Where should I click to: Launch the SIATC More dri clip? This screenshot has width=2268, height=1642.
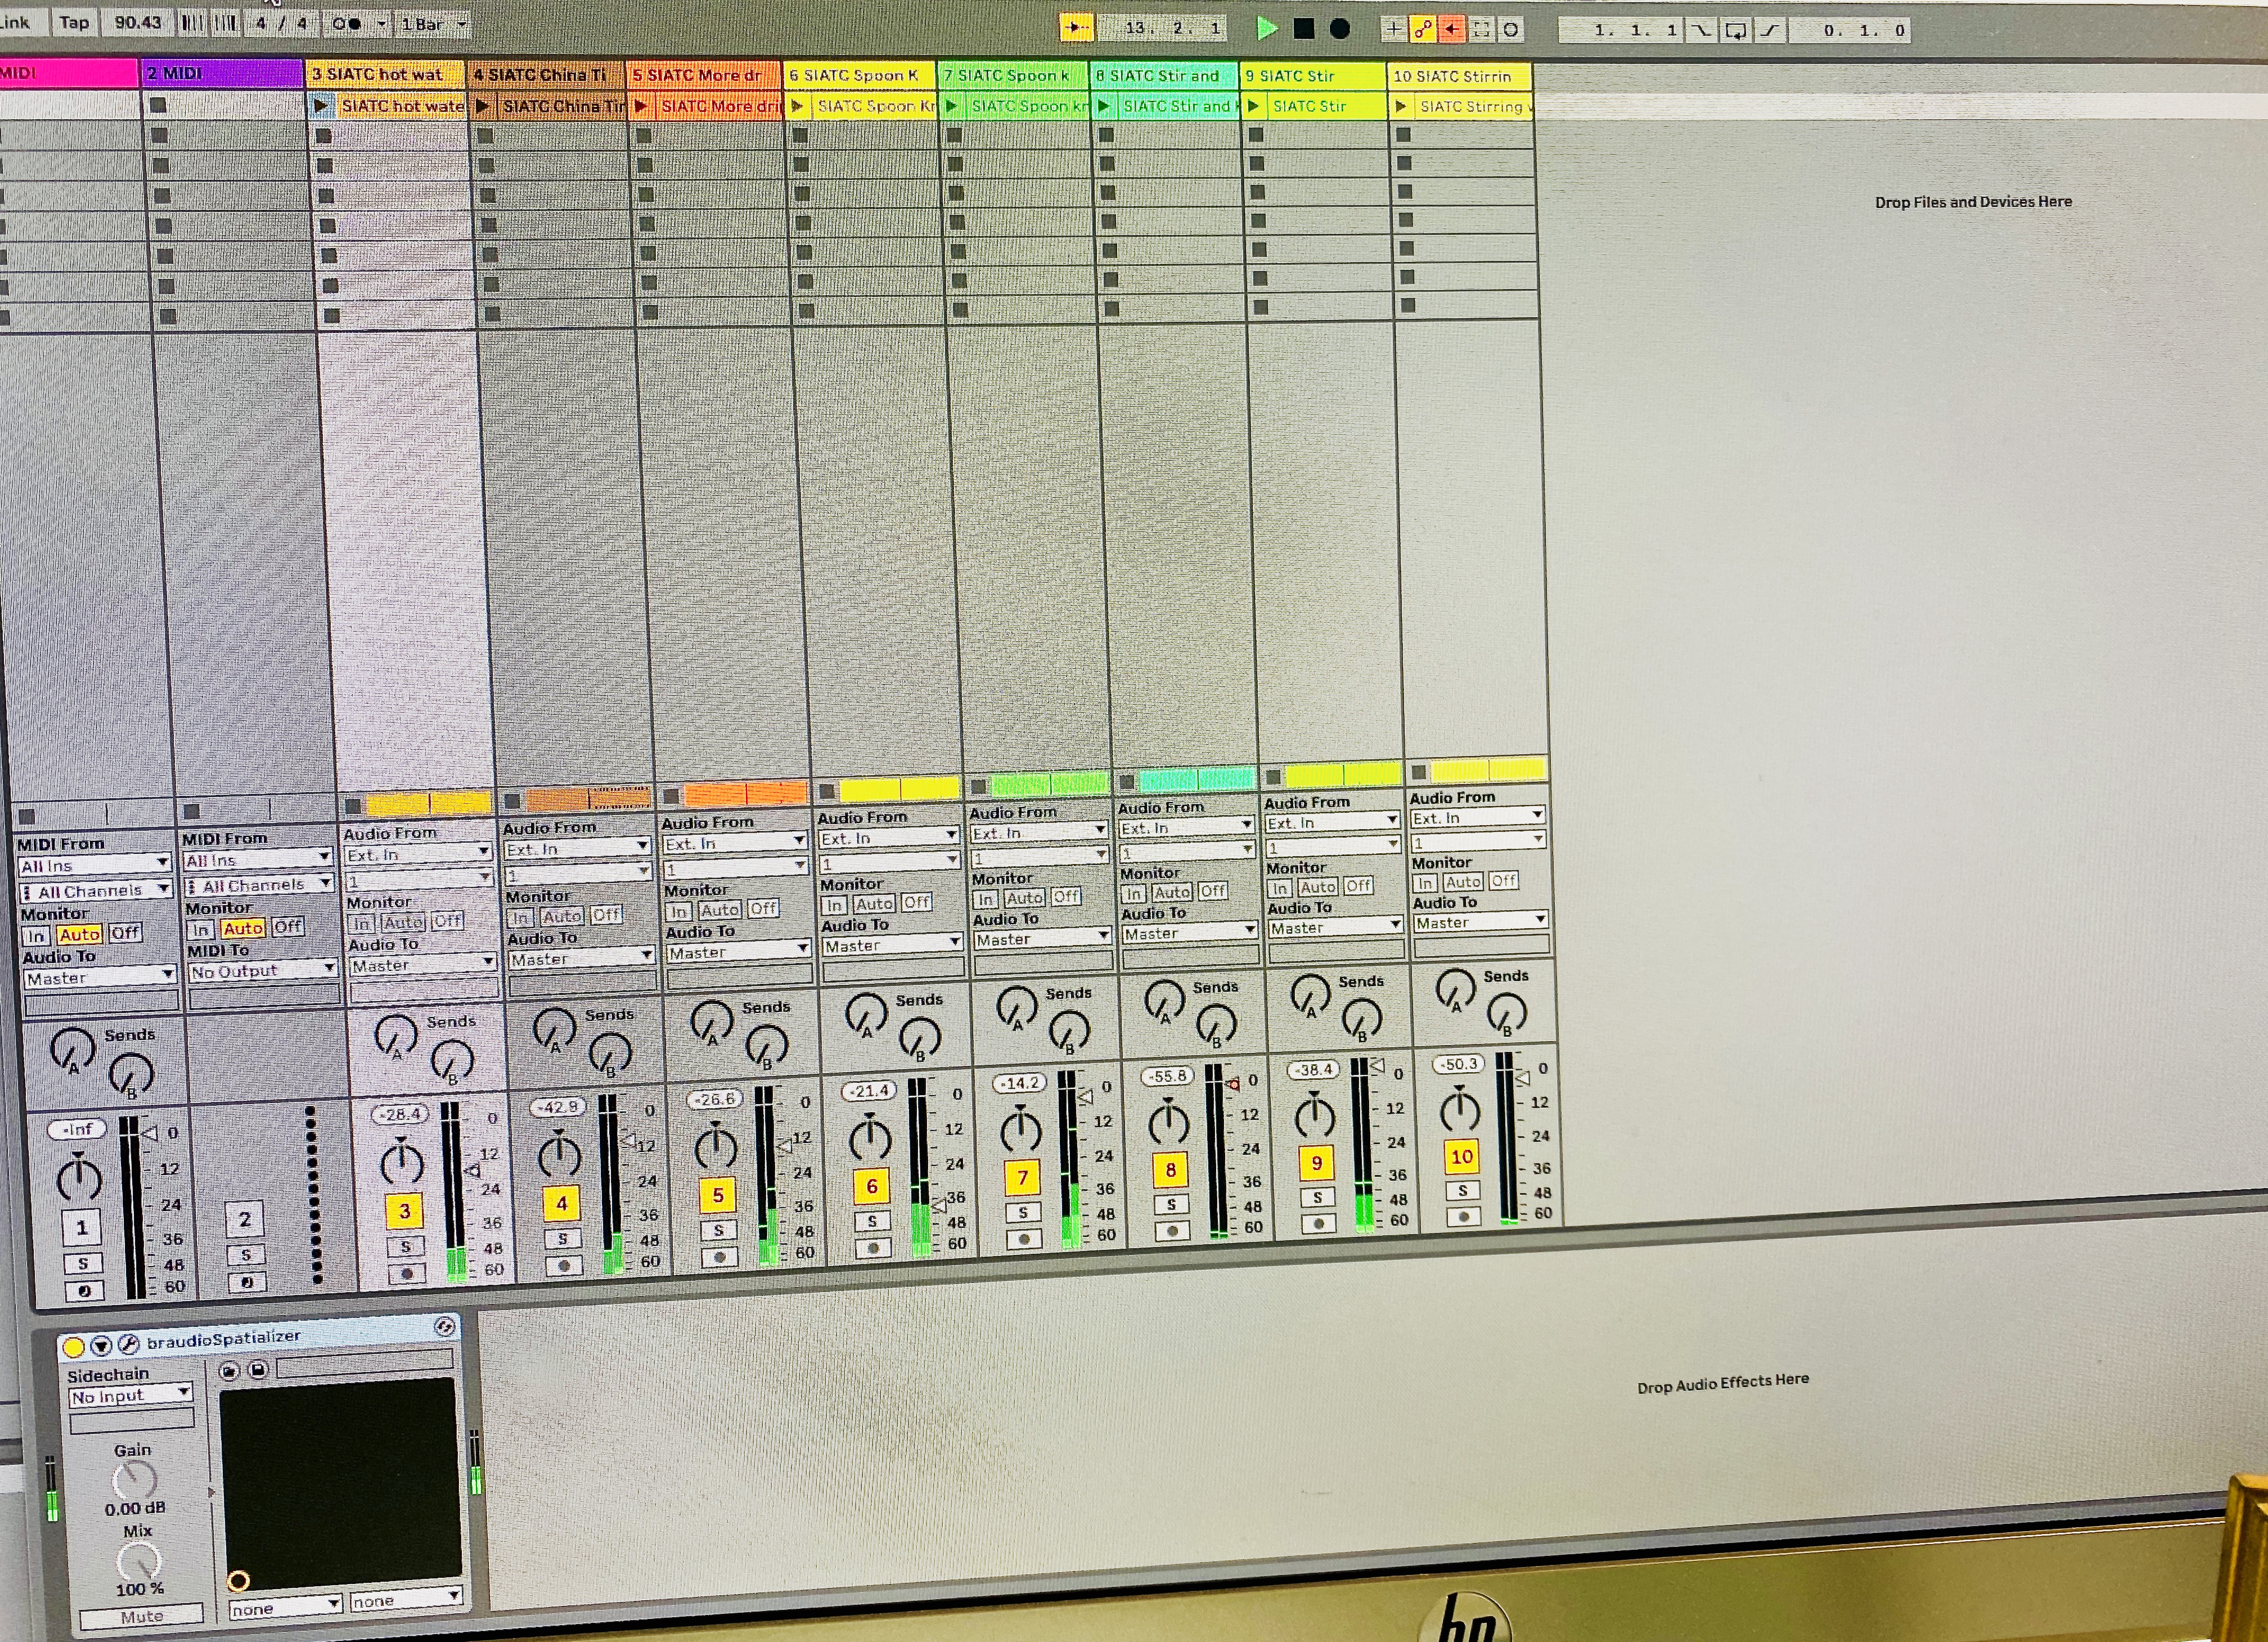[641, 105]
